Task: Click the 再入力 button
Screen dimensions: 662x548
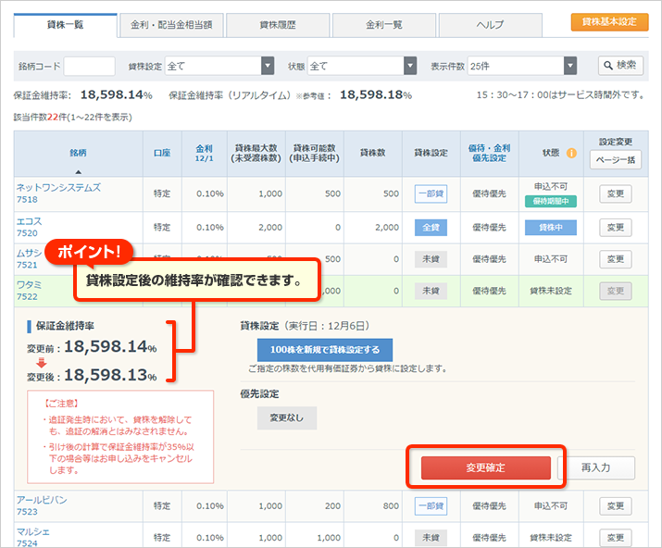Action: [x=597, y=467]
